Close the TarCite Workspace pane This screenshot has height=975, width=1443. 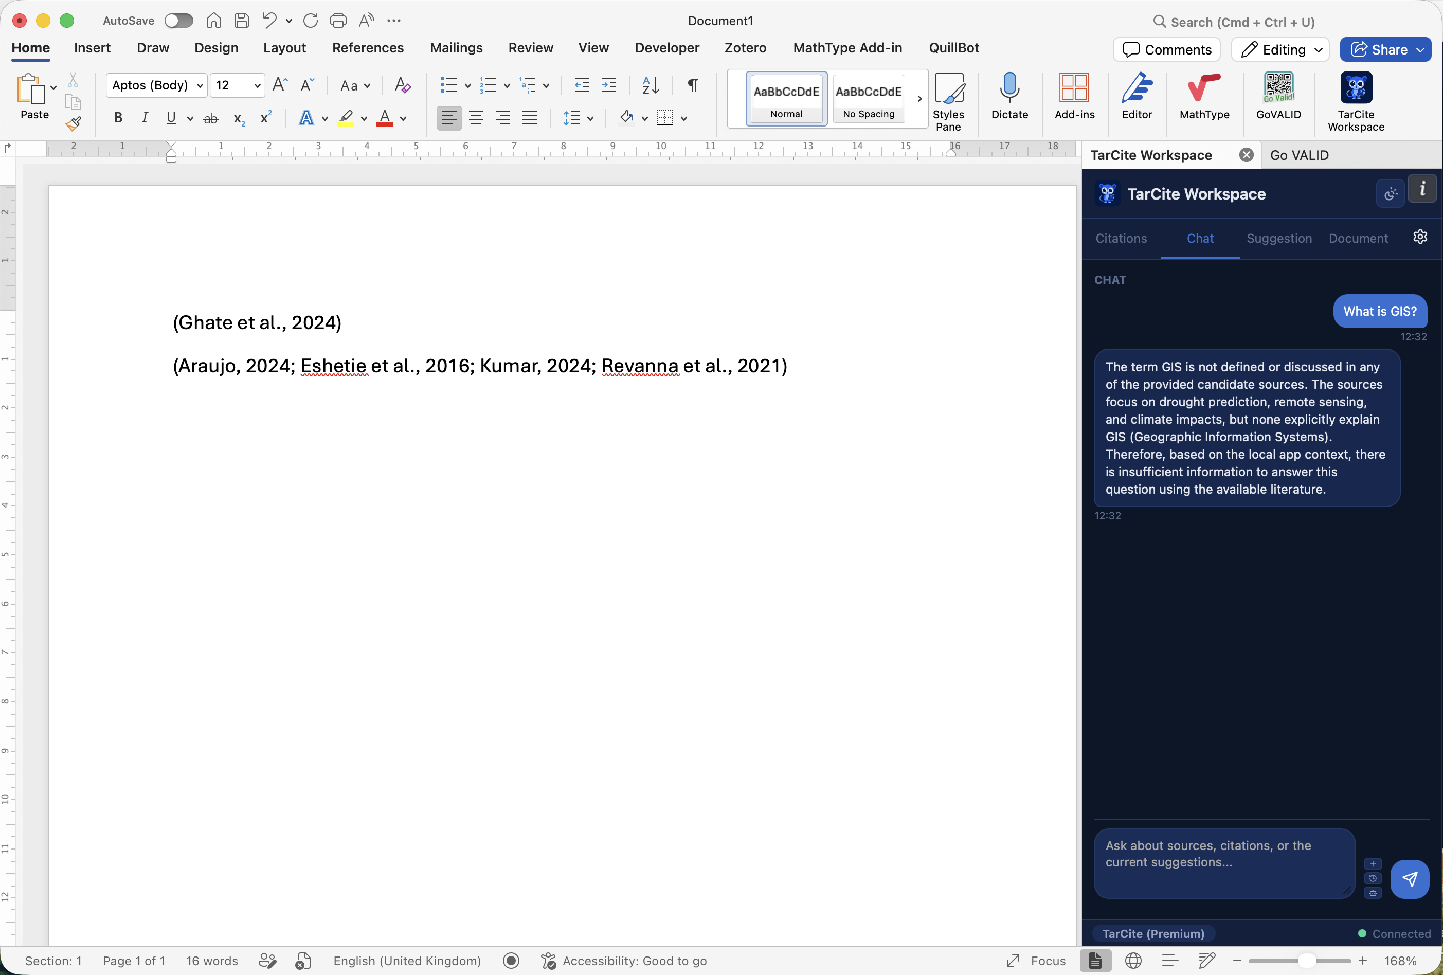pyautogui.click(x=1246, y=155)
